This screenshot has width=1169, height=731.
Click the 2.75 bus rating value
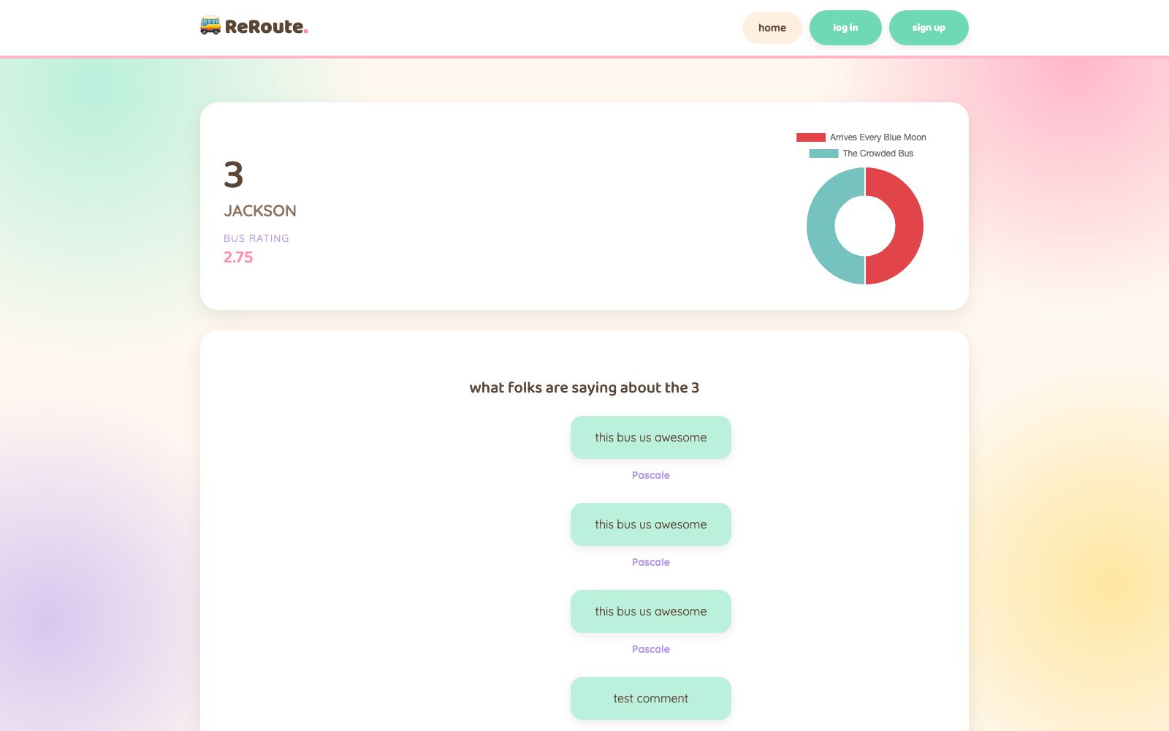[x=238, y=257]
